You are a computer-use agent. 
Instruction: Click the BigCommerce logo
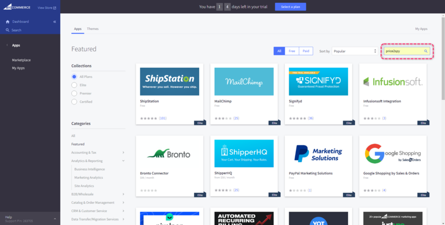click(17, 7)
